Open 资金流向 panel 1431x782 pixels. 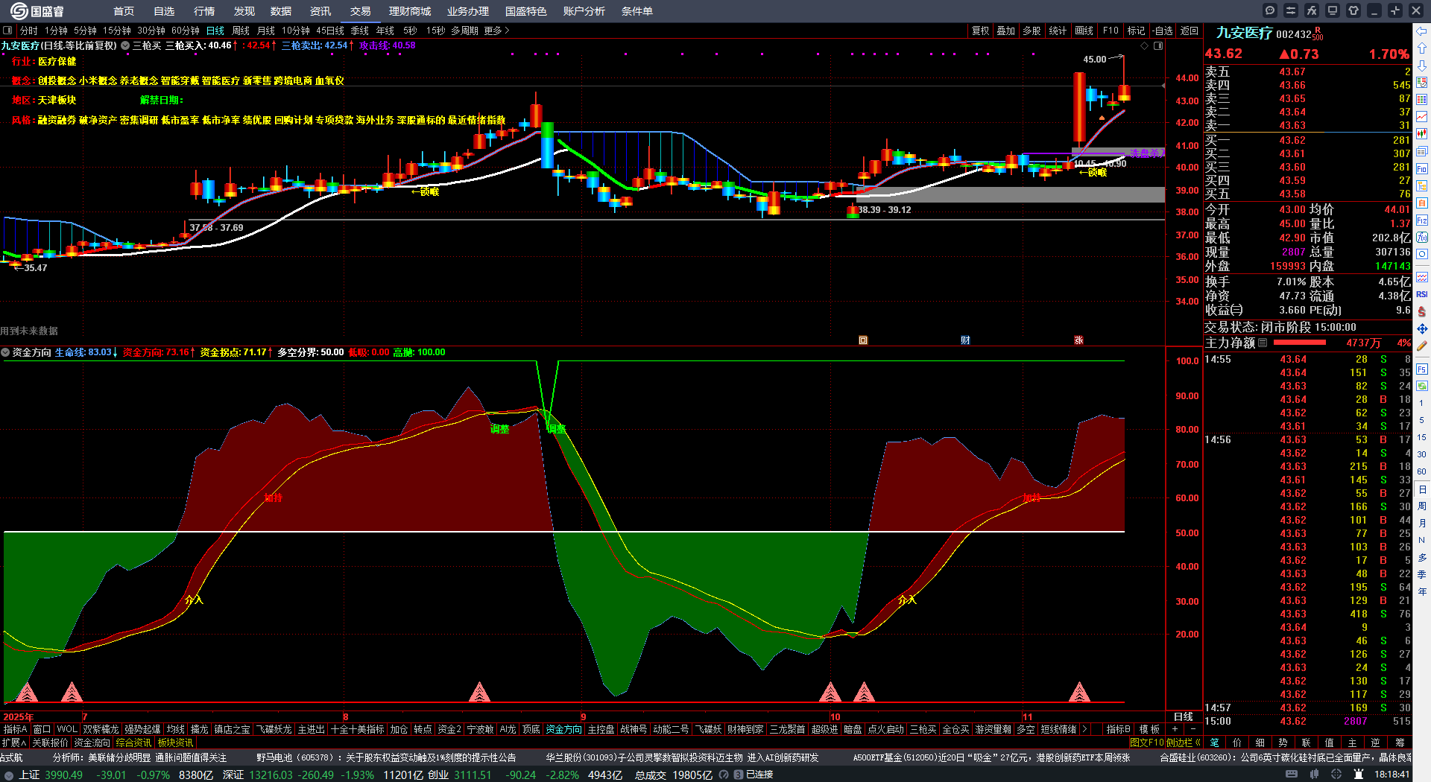pos(92,743)
